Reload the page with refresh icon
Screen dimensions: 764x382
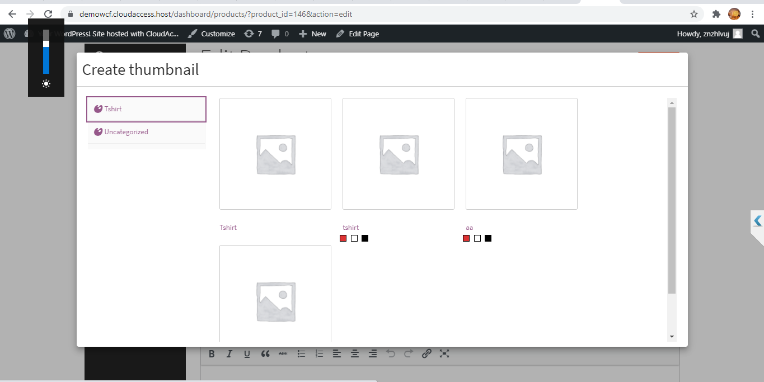pyautogui.click(x=48, y=14)
